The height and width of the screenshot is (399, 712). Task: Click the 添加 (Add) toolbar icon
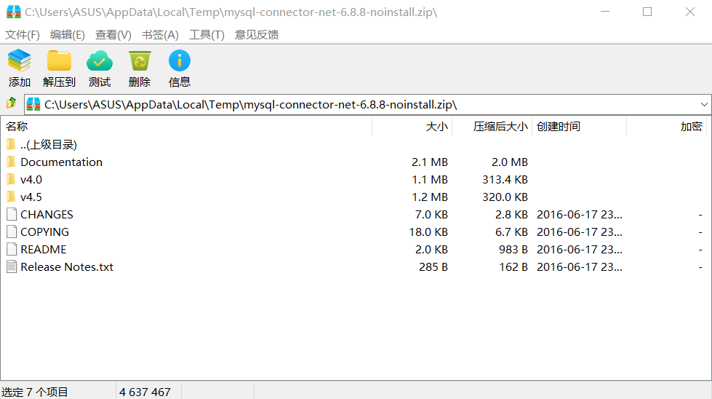19,60
